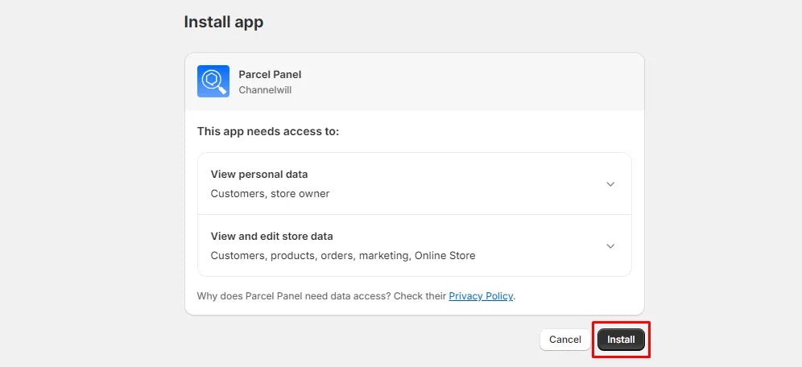This screenshot has height=367, width=802.
Task: Click the Parcel Panel app name text
Action: (x=270, y=75)
